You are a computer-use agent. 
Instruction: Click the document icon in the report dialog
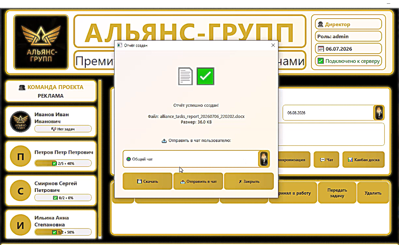[185, 76]
